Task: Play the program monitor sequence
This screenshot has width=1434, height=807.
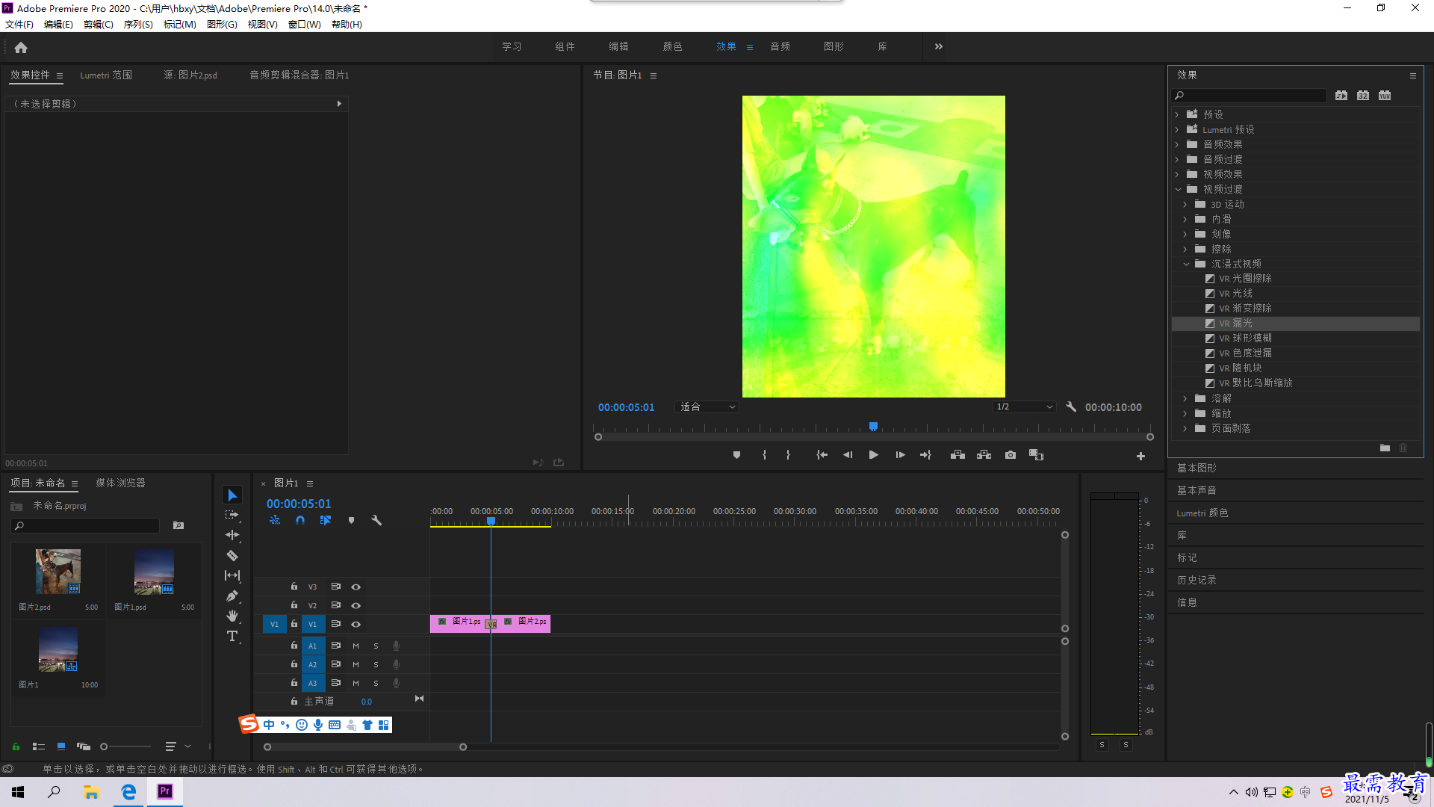Action: [x=873, y=455]
